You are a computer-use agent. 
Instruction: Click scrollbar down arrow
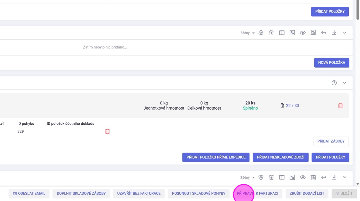pos(358,184)
